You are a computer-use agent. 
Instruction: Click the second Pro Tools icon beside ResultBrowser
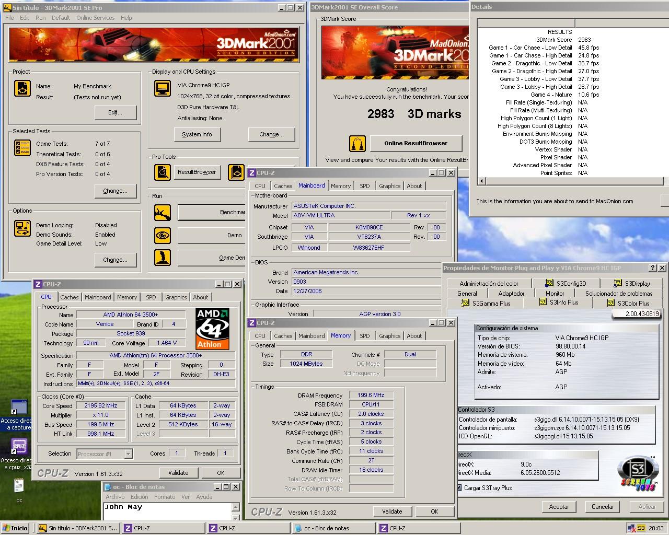(236, 172)
